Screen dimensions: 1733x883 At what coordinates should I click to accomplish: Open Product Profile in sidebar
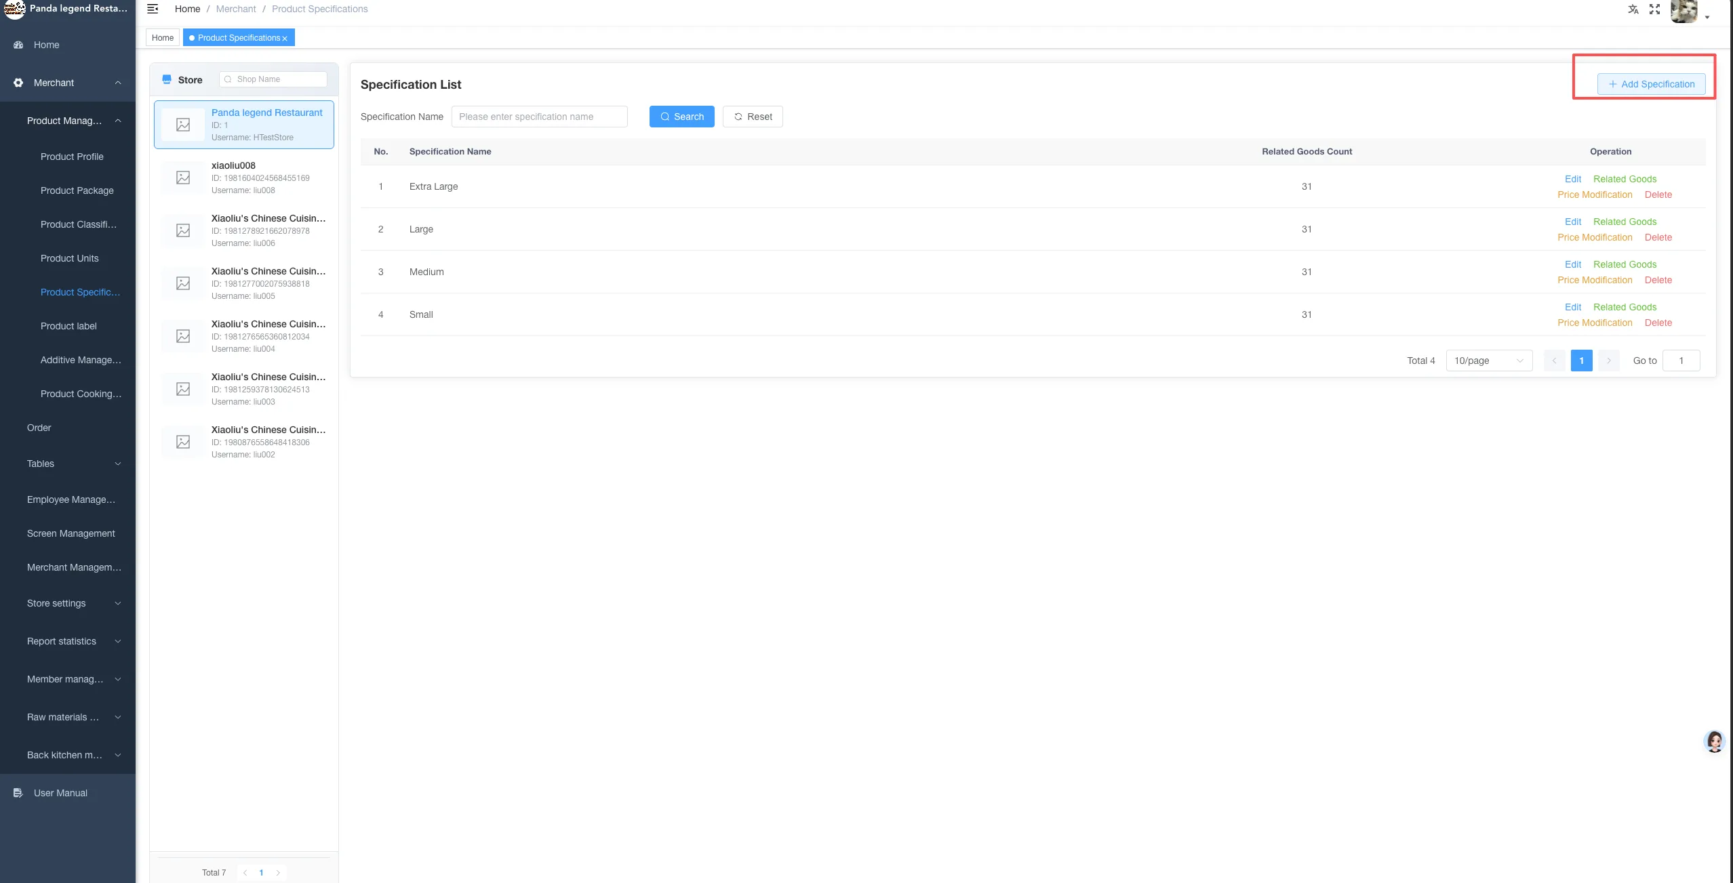tap(72, 157)
